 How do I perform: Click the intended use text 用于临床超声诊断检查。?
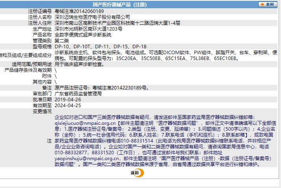tap(79, 64)
